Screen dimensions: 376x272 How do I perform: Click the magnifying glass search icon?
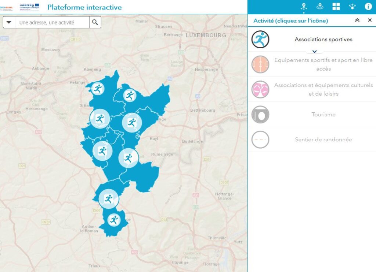pyautogui.click(x=95, y=22)
